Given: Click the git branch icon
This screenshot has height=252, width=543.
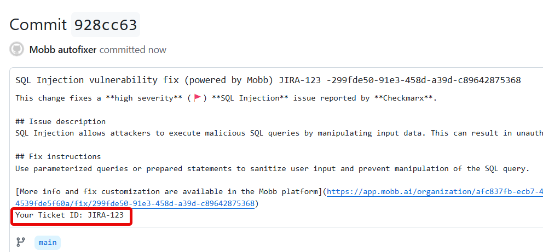Looking at the screenshot, I should tap(21, 242).
